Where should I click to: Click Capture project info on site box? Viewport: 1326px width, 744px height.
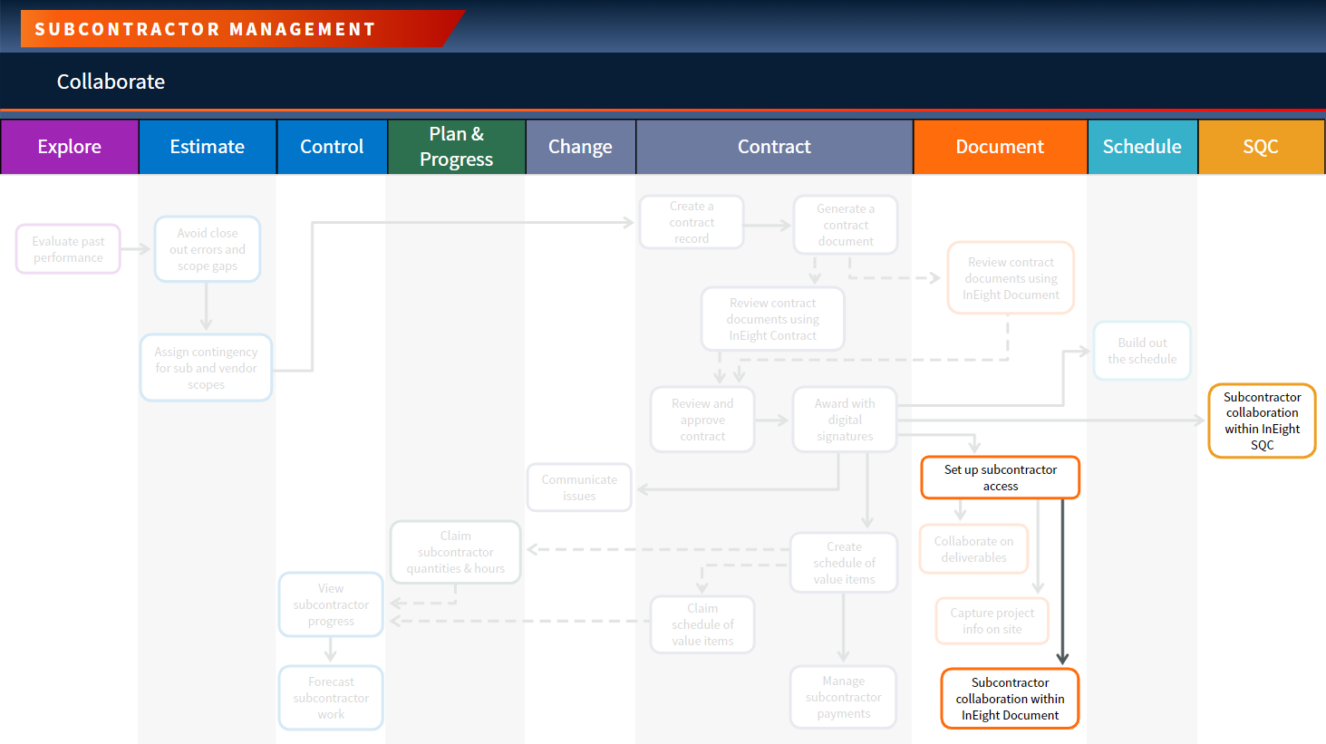click(x=992, y=621)
